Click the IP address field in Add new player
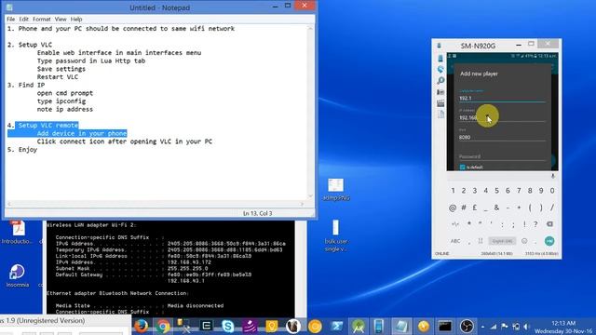Viewport: 596px width, 335px height. tap(502, 117)
